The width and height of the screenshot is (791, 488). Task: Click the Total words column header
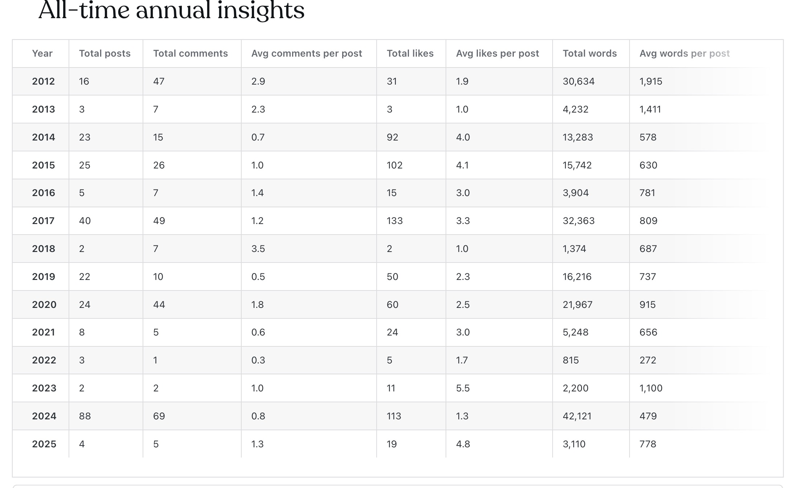pyautogui.click(x=589, y=53)
